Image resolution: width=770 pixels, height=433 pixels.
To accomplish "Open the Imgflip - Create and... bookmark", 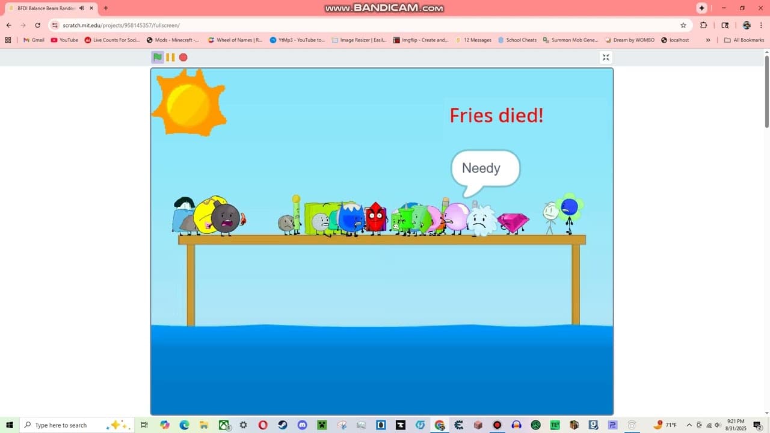I will [420, 40].
